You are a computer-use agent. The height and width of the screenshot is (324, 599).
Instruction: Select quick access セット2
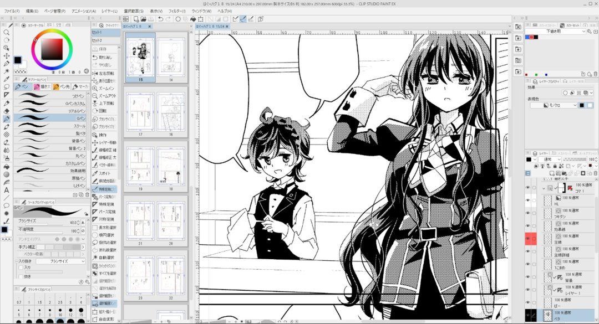click(105, 40)
